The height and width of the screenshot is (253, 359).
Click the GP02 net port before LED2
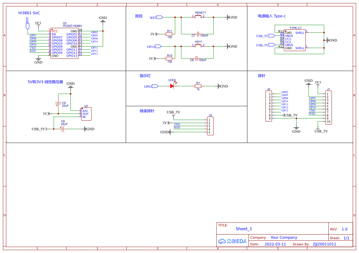pyautogui.click(x=151, y=86)
